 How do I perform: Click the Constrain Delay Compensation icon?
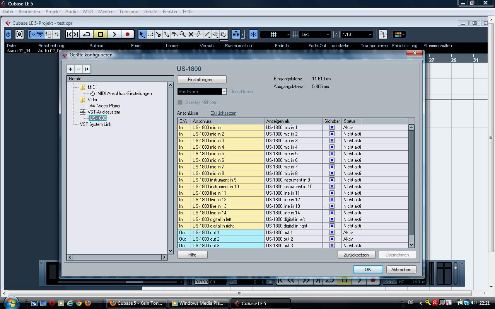pos(19,34)
